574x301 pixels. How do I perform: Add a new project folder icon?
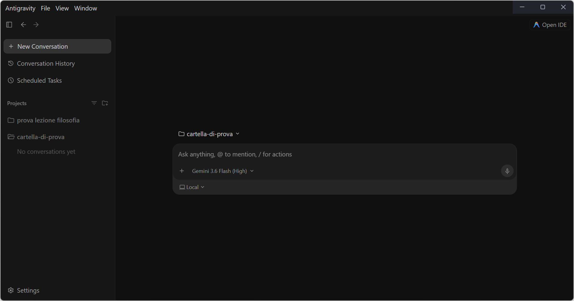coord(105,103)
